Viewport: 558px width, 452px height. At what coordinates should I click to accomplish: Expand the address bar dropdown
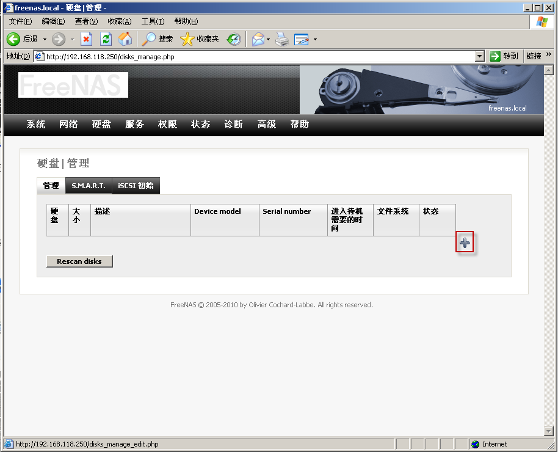480,56
